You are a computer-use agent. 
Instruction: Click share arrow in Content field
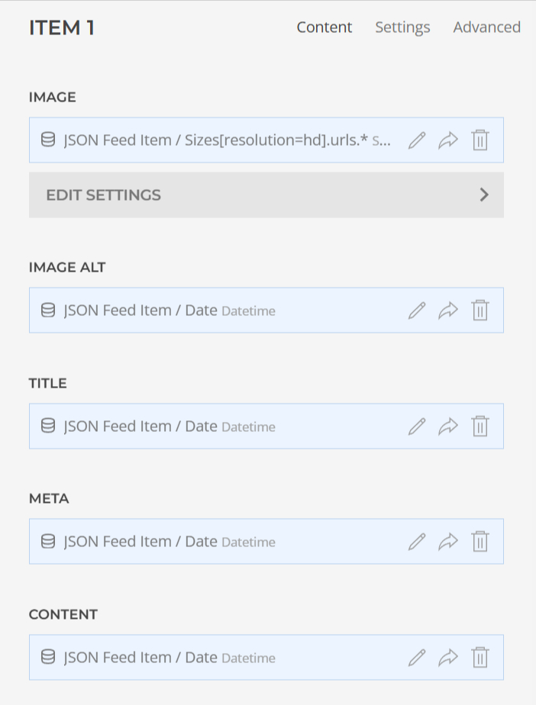(x=448, y=658)
